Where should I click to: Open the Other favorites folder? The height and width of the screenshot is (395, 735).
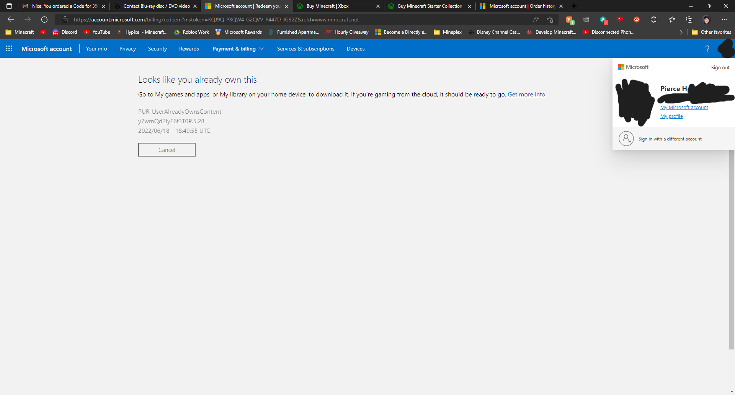[711, 32]
